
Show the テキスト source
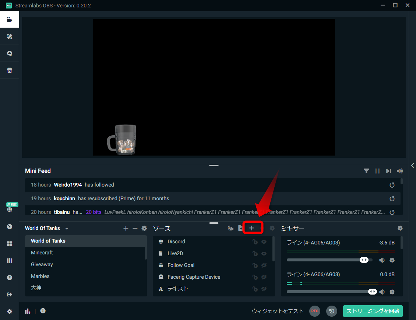click(264, 289)
